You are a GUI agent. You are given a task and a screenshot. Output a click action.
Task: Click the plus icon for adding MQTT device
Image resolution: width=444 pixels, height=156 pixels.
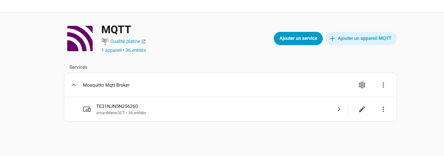click(x=332, y=39)
